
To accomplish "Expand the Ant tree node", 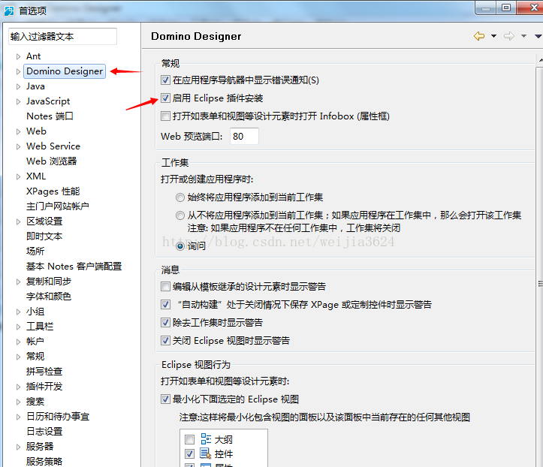I will coord(18,56).
